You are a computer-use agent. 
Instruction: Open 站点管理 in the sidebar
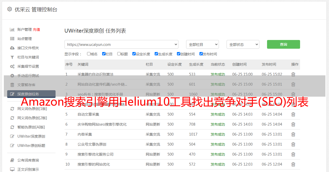(x=25, y=39)
